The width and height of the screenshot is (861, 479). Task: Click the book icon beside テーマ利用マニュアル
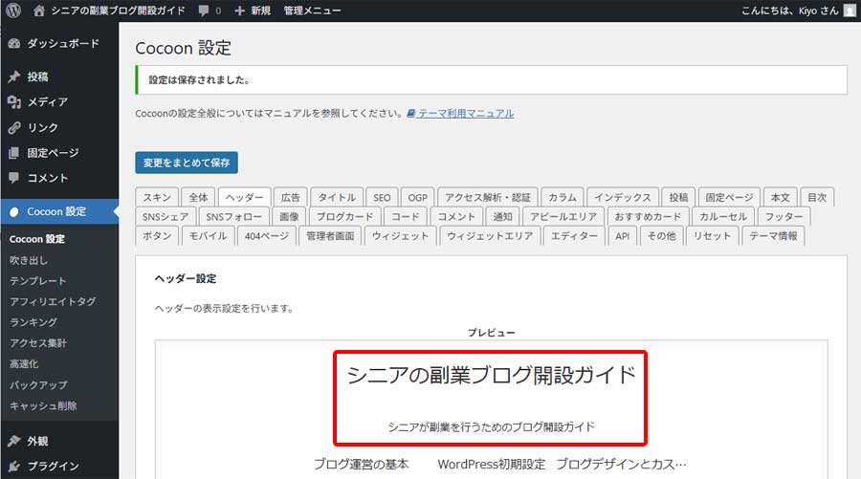410,114
